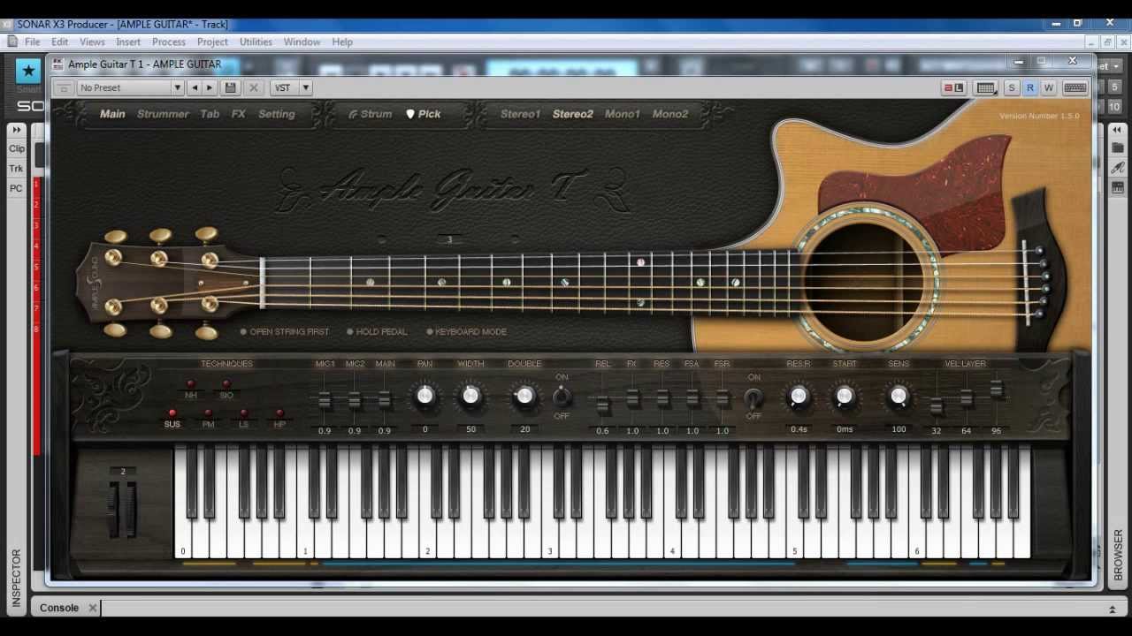
Task: Enable the PM technique LED
Action: click(208, 413)
